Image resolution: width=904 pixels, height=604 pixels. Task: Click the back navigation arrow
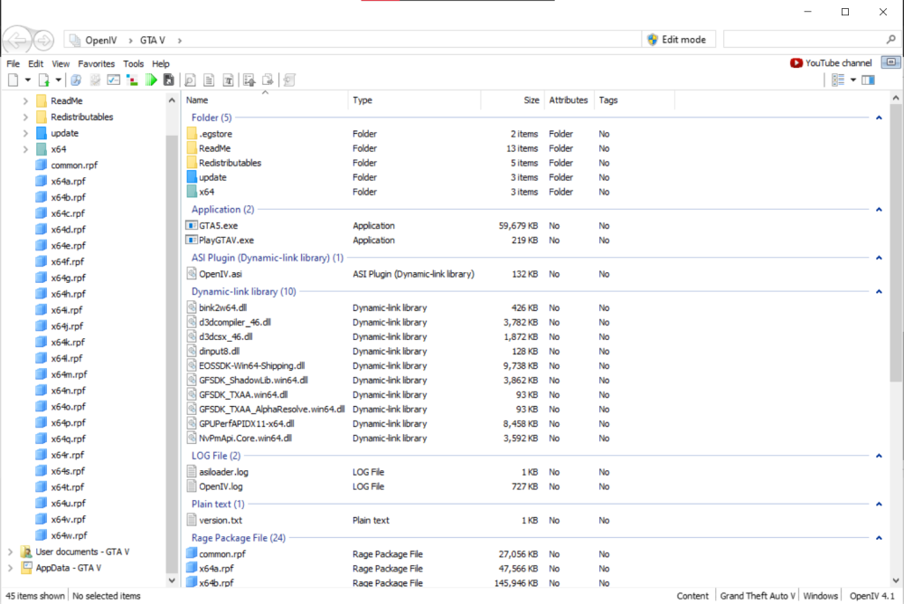pyautogui.click(x=17, y=40)
